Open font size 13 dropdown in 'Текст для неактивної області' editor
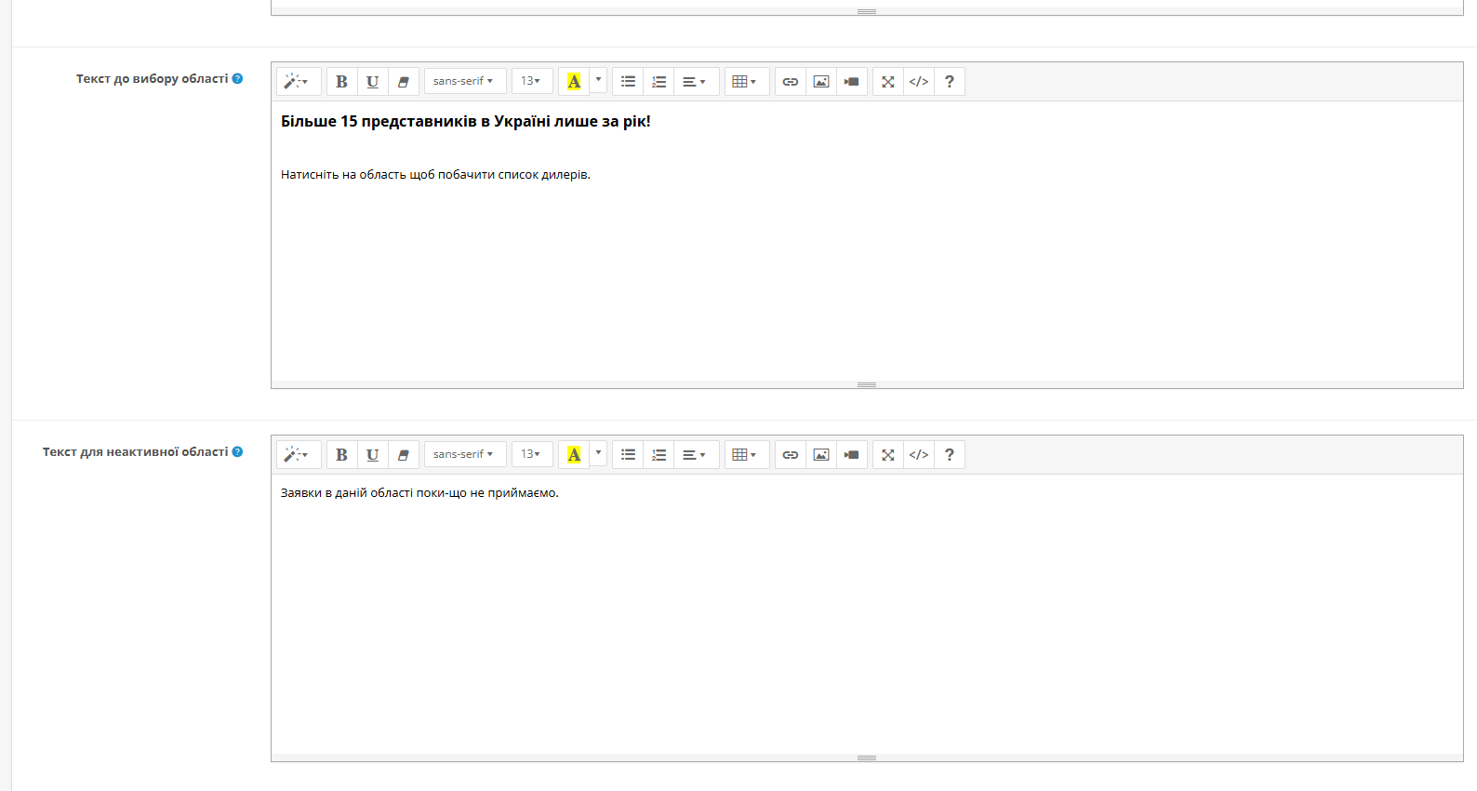Screen dimensions: 1477x791 click(x=532, y=454)
